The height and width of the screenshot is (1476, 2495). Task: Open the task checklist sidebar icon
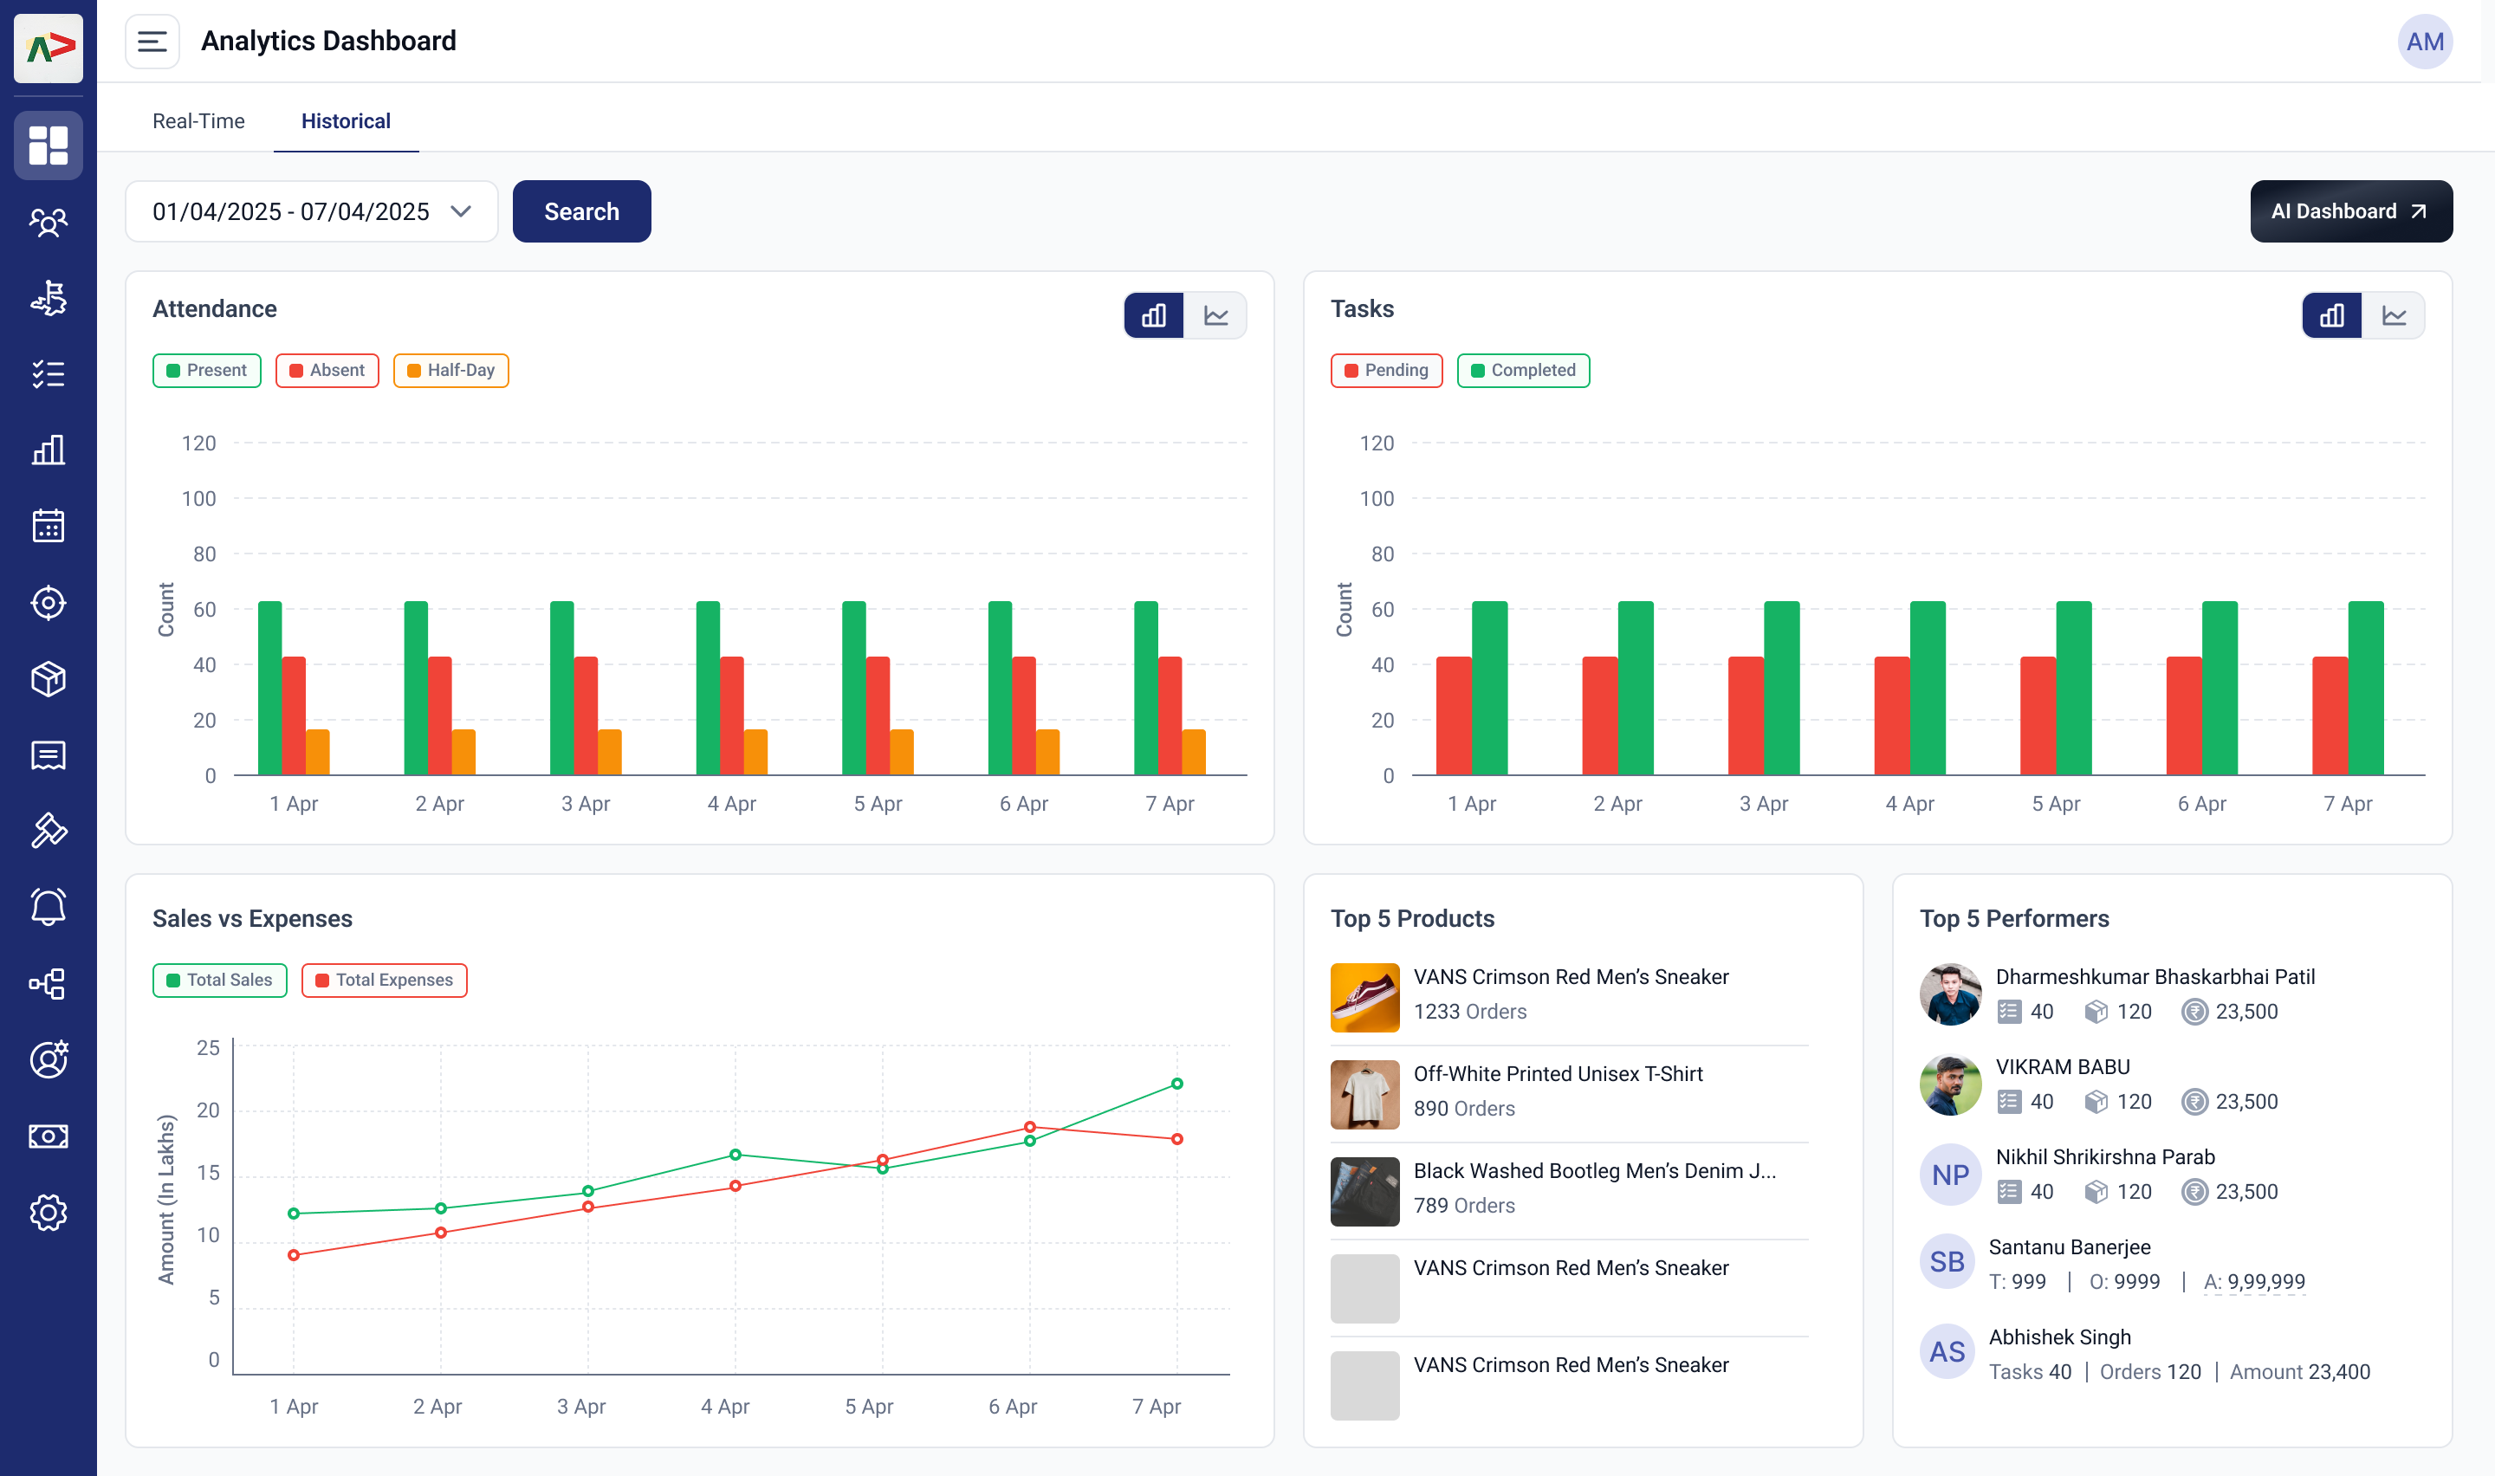tap(48, 374)
